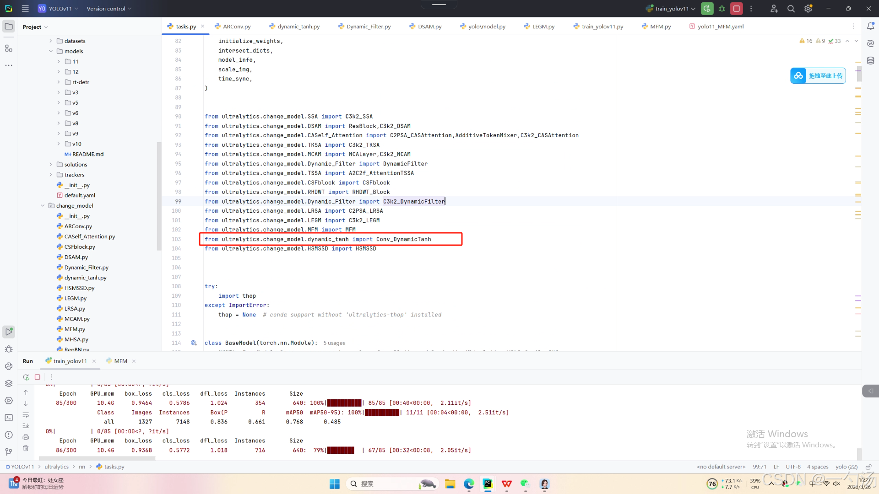
Task: Rerun train_yolov11 in Run panel
Action: click(26, 377)
